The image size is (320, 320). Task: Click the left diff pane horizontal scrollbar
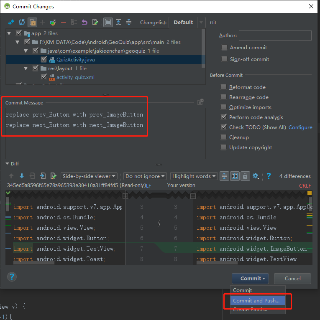34,263
